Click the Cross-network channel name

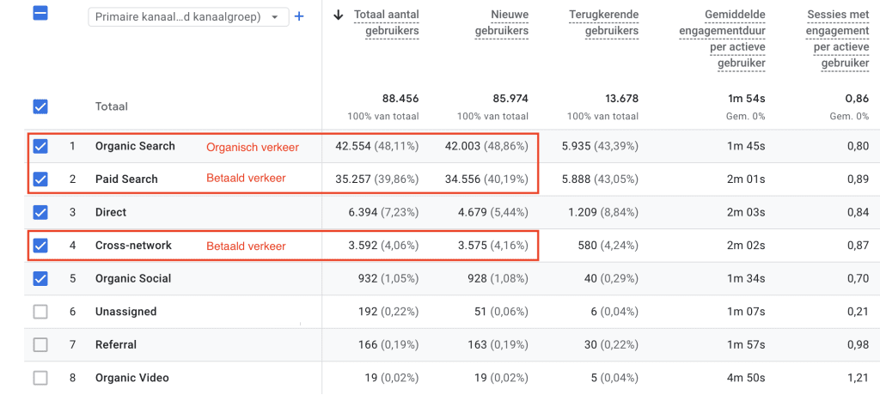[x=133, y=246]
